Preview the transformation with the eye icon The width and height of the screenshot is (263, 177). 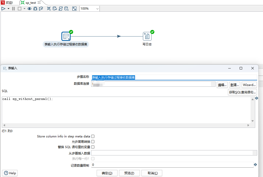(29, 9)
